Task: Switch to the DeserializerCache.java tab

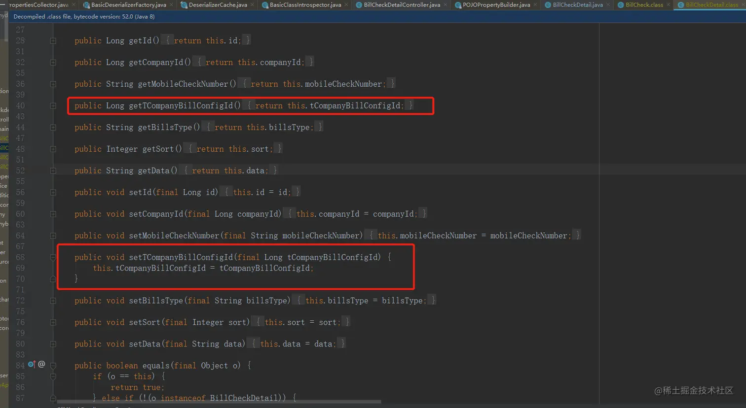Action: coord(218,5)
